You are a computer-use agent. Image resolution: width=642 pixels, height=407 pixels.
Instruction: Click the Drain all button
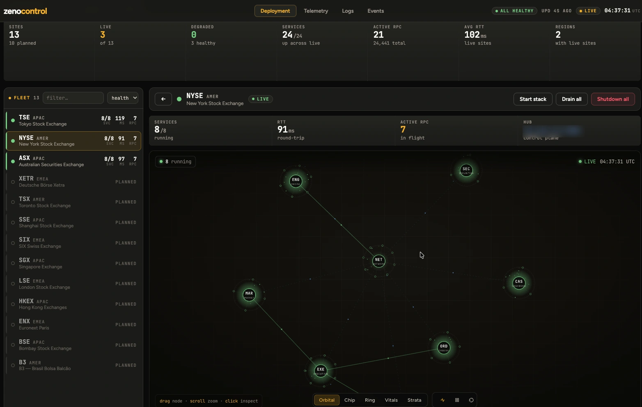[571, 99]
